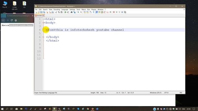The width and height of the screenshot is (198, 111).
Task: Close the font.html tab with red X
Action: tap(43, 16)
